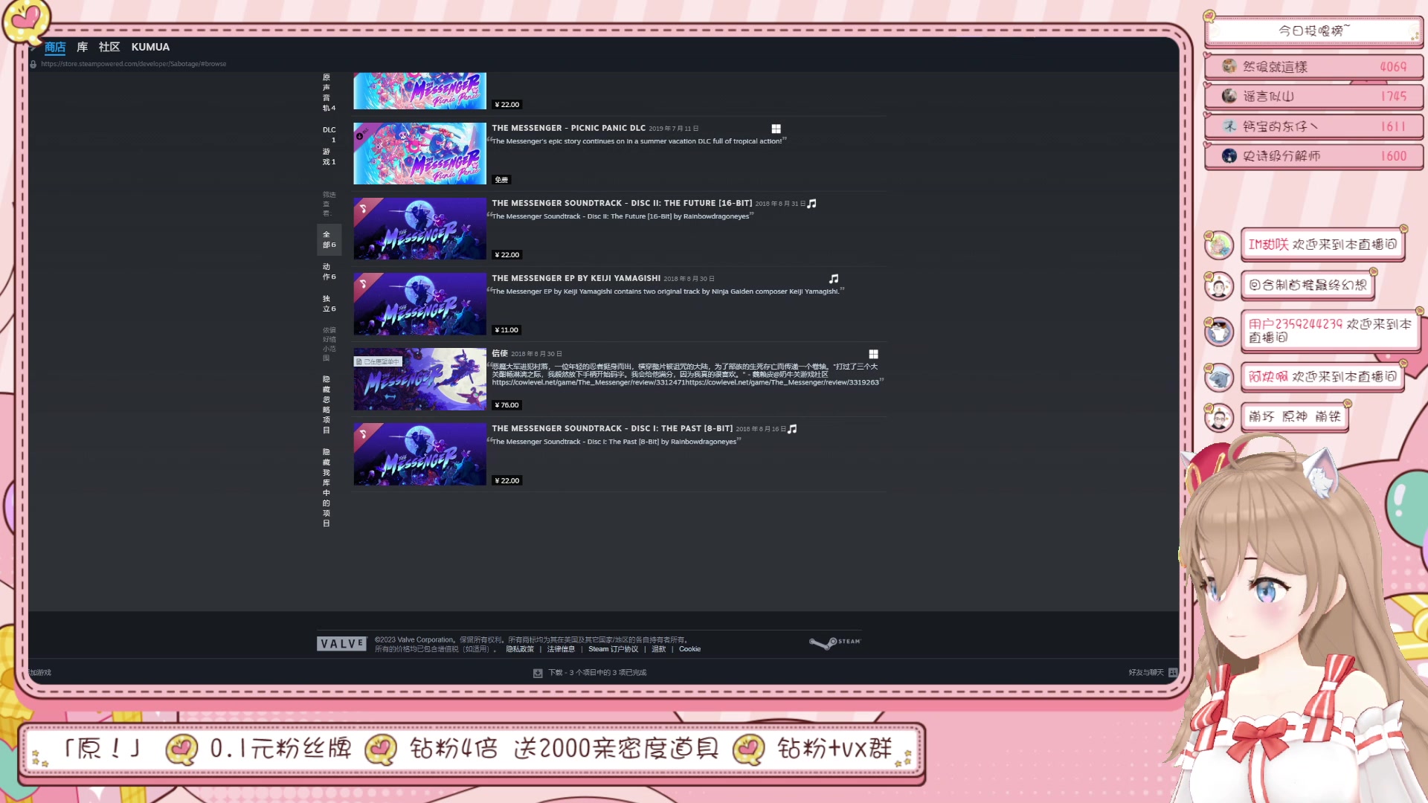The image size is (1428, 803).
Task: Switch to the 库 (Library) tab
Action: point(83,47)
